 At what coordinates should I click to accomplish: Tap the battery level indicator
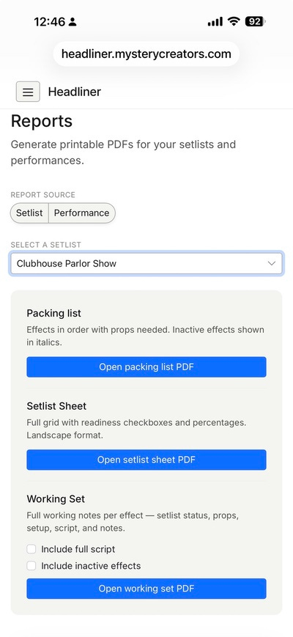point(256,21)
